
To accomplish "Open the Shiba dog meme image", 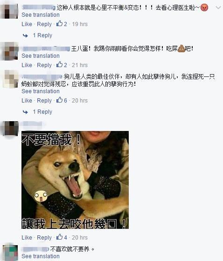I will pyautogui.click(x=75, y=180).
